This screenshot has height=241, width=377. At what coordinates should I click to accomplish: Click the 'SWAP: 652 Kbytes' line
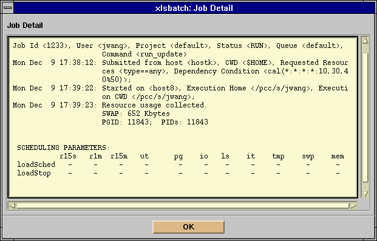(x=136, y=114)
